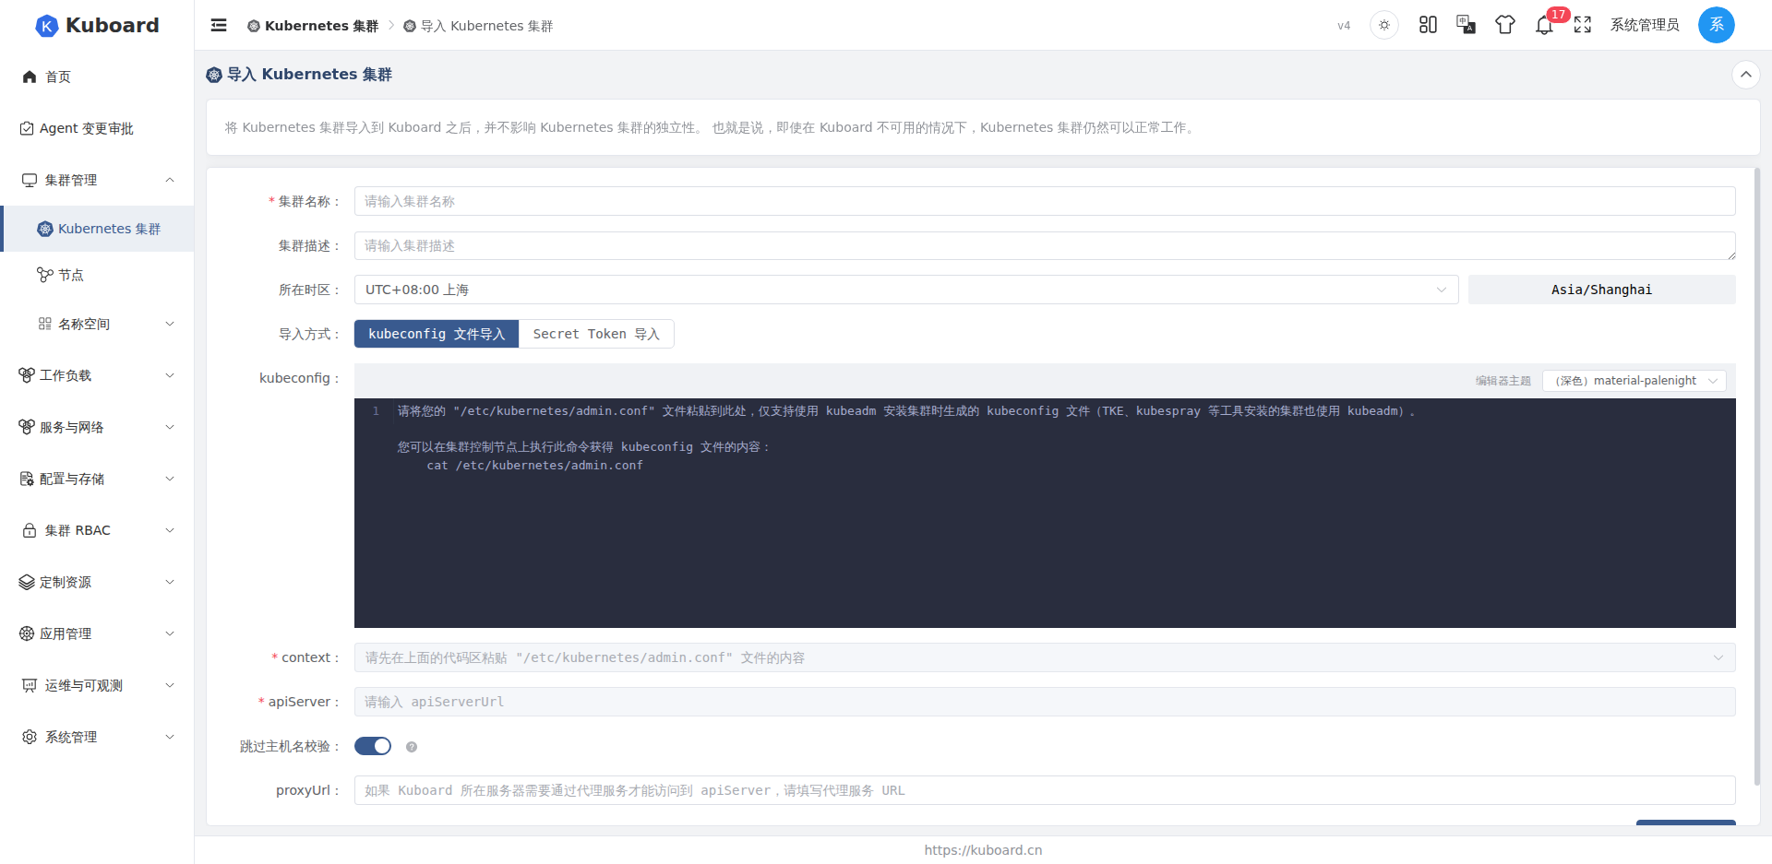Click Kubernetes 集群 breadcrumb link

point(313,26)
